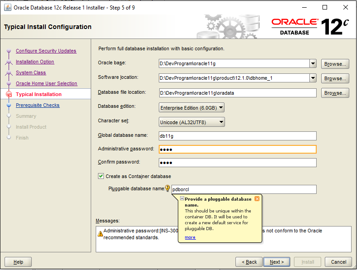Click the Next button
The image size is (357, 270).
coord(277,262)
